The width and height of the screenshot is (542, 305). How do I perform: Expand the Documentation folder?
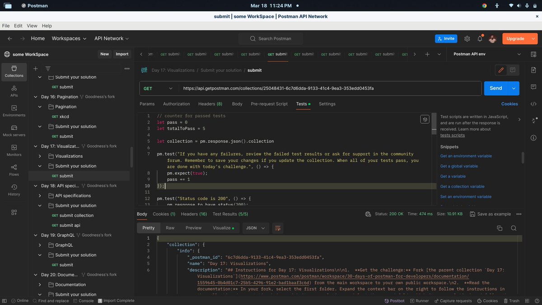pos(40,285)
